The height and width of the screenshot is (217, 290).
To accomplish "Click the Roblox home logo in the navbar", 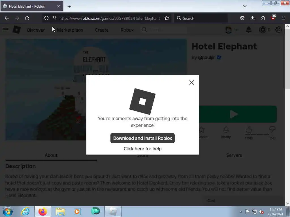I will coord(17,30).
